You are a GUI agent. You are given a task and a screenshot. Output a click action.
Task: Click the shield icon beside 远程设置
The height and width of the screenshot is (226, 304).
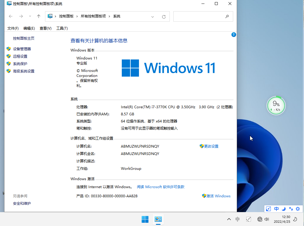(9, 56)
